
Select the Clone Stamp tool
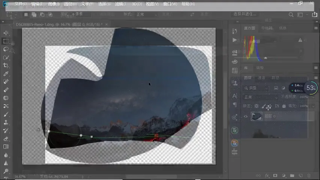pyautogui.click(x=6, y=122)
